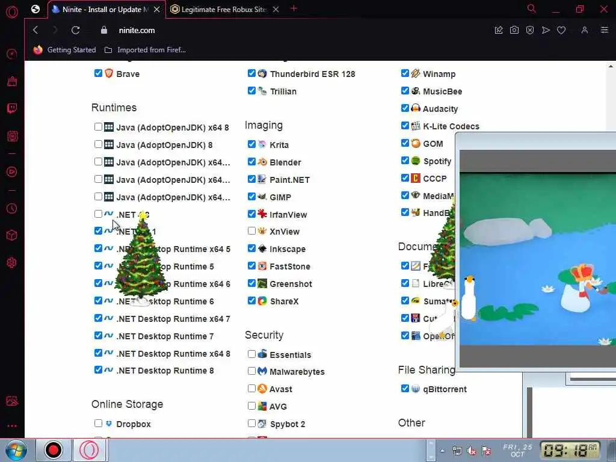Open the Getting Started bookmark
The width and height of the screenshot is (616, 462).
64,50
